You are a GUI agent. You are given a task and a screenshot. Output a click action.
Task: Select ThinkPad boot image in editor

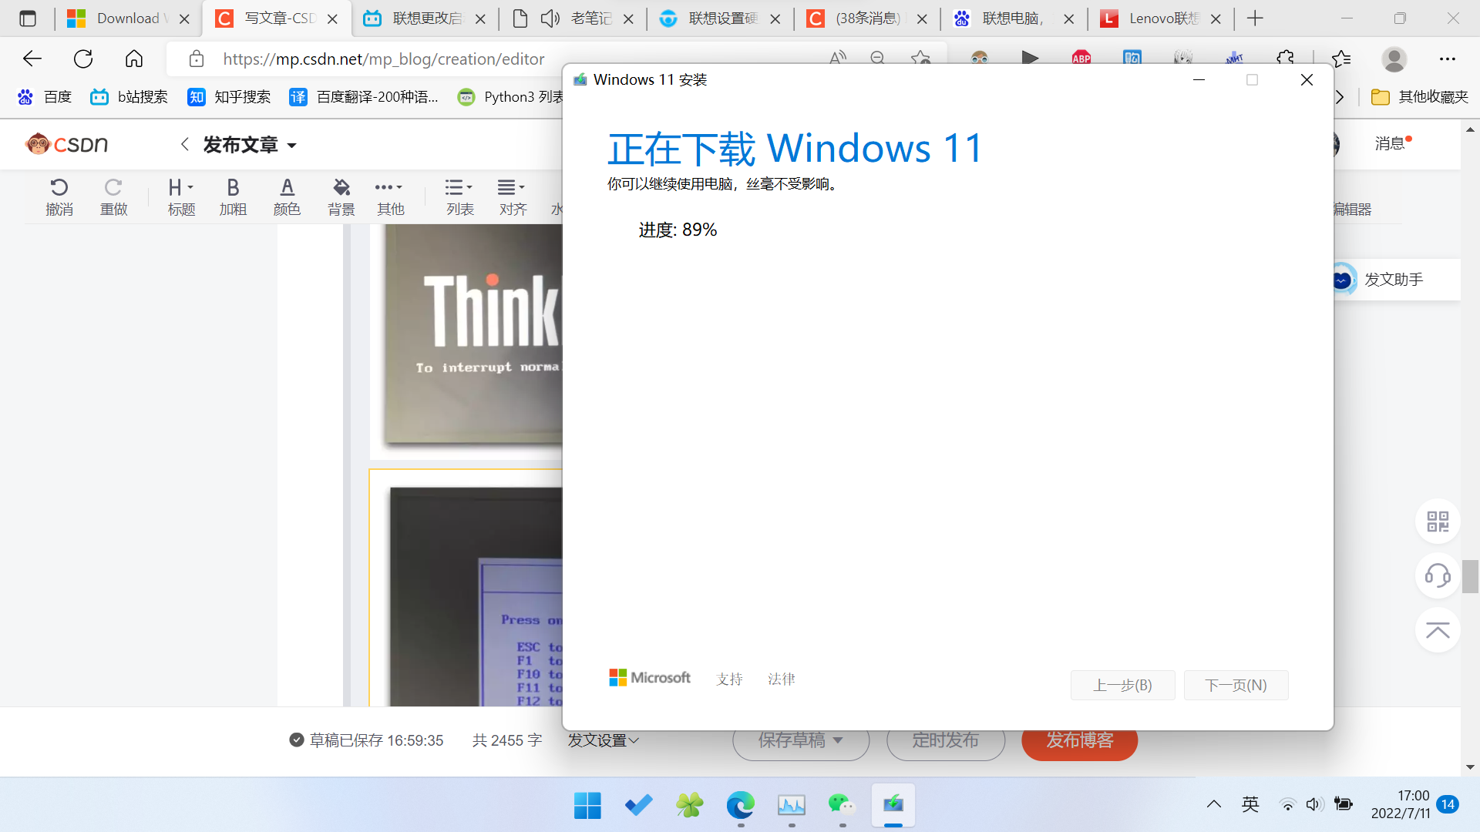click(473, 336)
